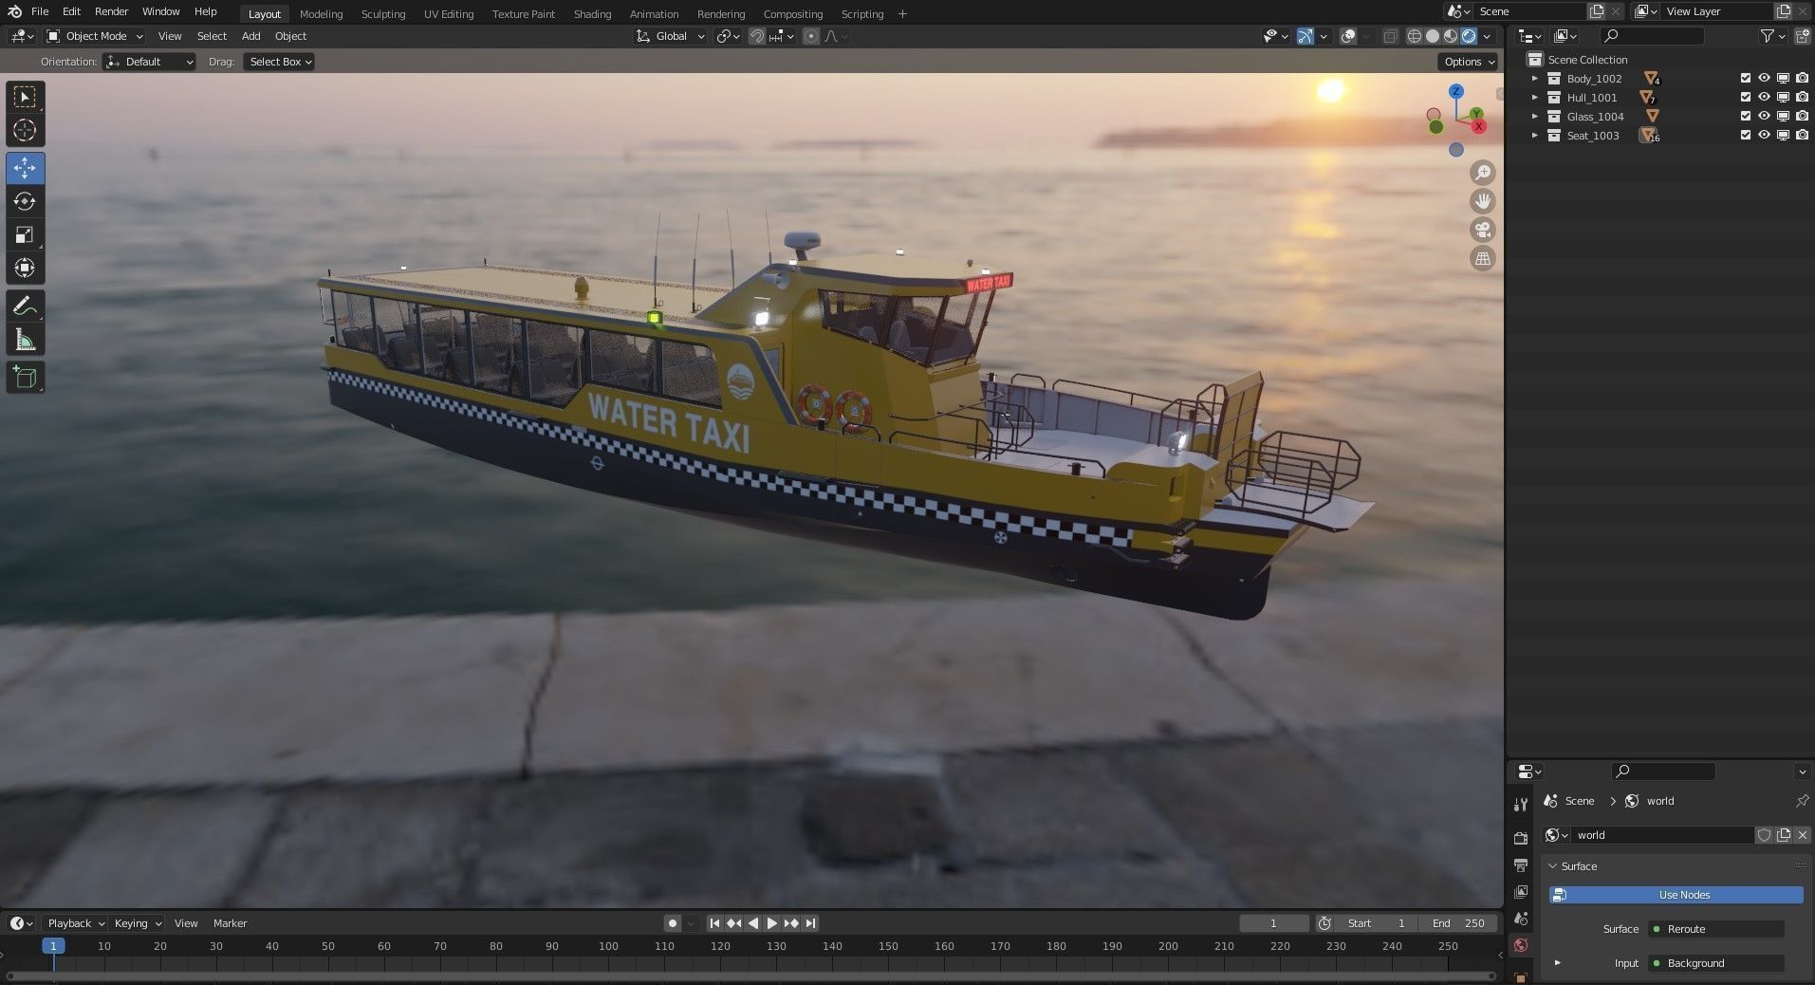1815x985 pixels.
Task: Select the Transform tool
Action: (26, 268)
